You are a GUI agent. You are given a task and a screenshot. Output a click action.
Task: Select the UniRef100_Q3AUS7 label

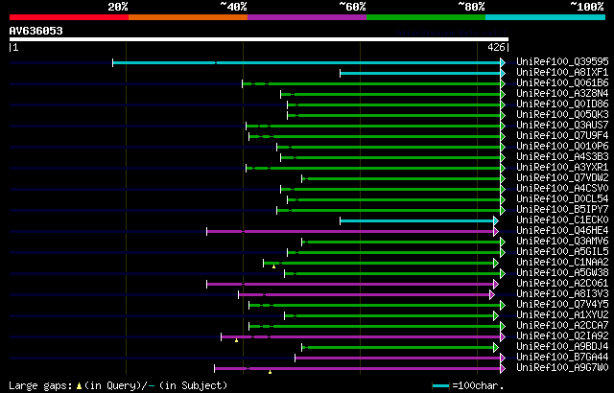coord(562,126)
